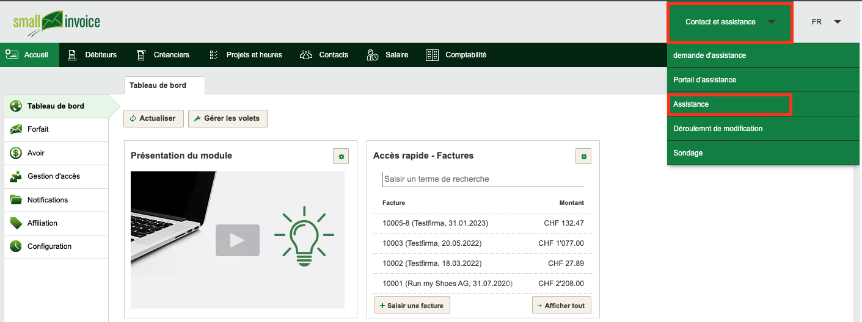Go to Accueil in the top navigation

click(29, 55)
